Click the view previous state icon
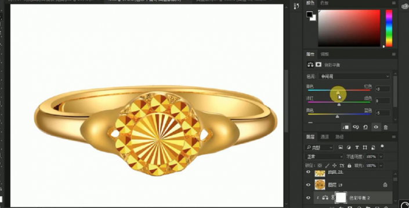The image size is (409, 208). tap(356, 127)
